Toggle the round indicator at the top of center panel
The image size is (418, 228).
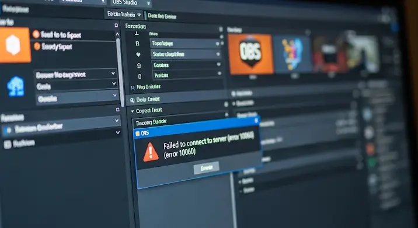click(221, 29)
